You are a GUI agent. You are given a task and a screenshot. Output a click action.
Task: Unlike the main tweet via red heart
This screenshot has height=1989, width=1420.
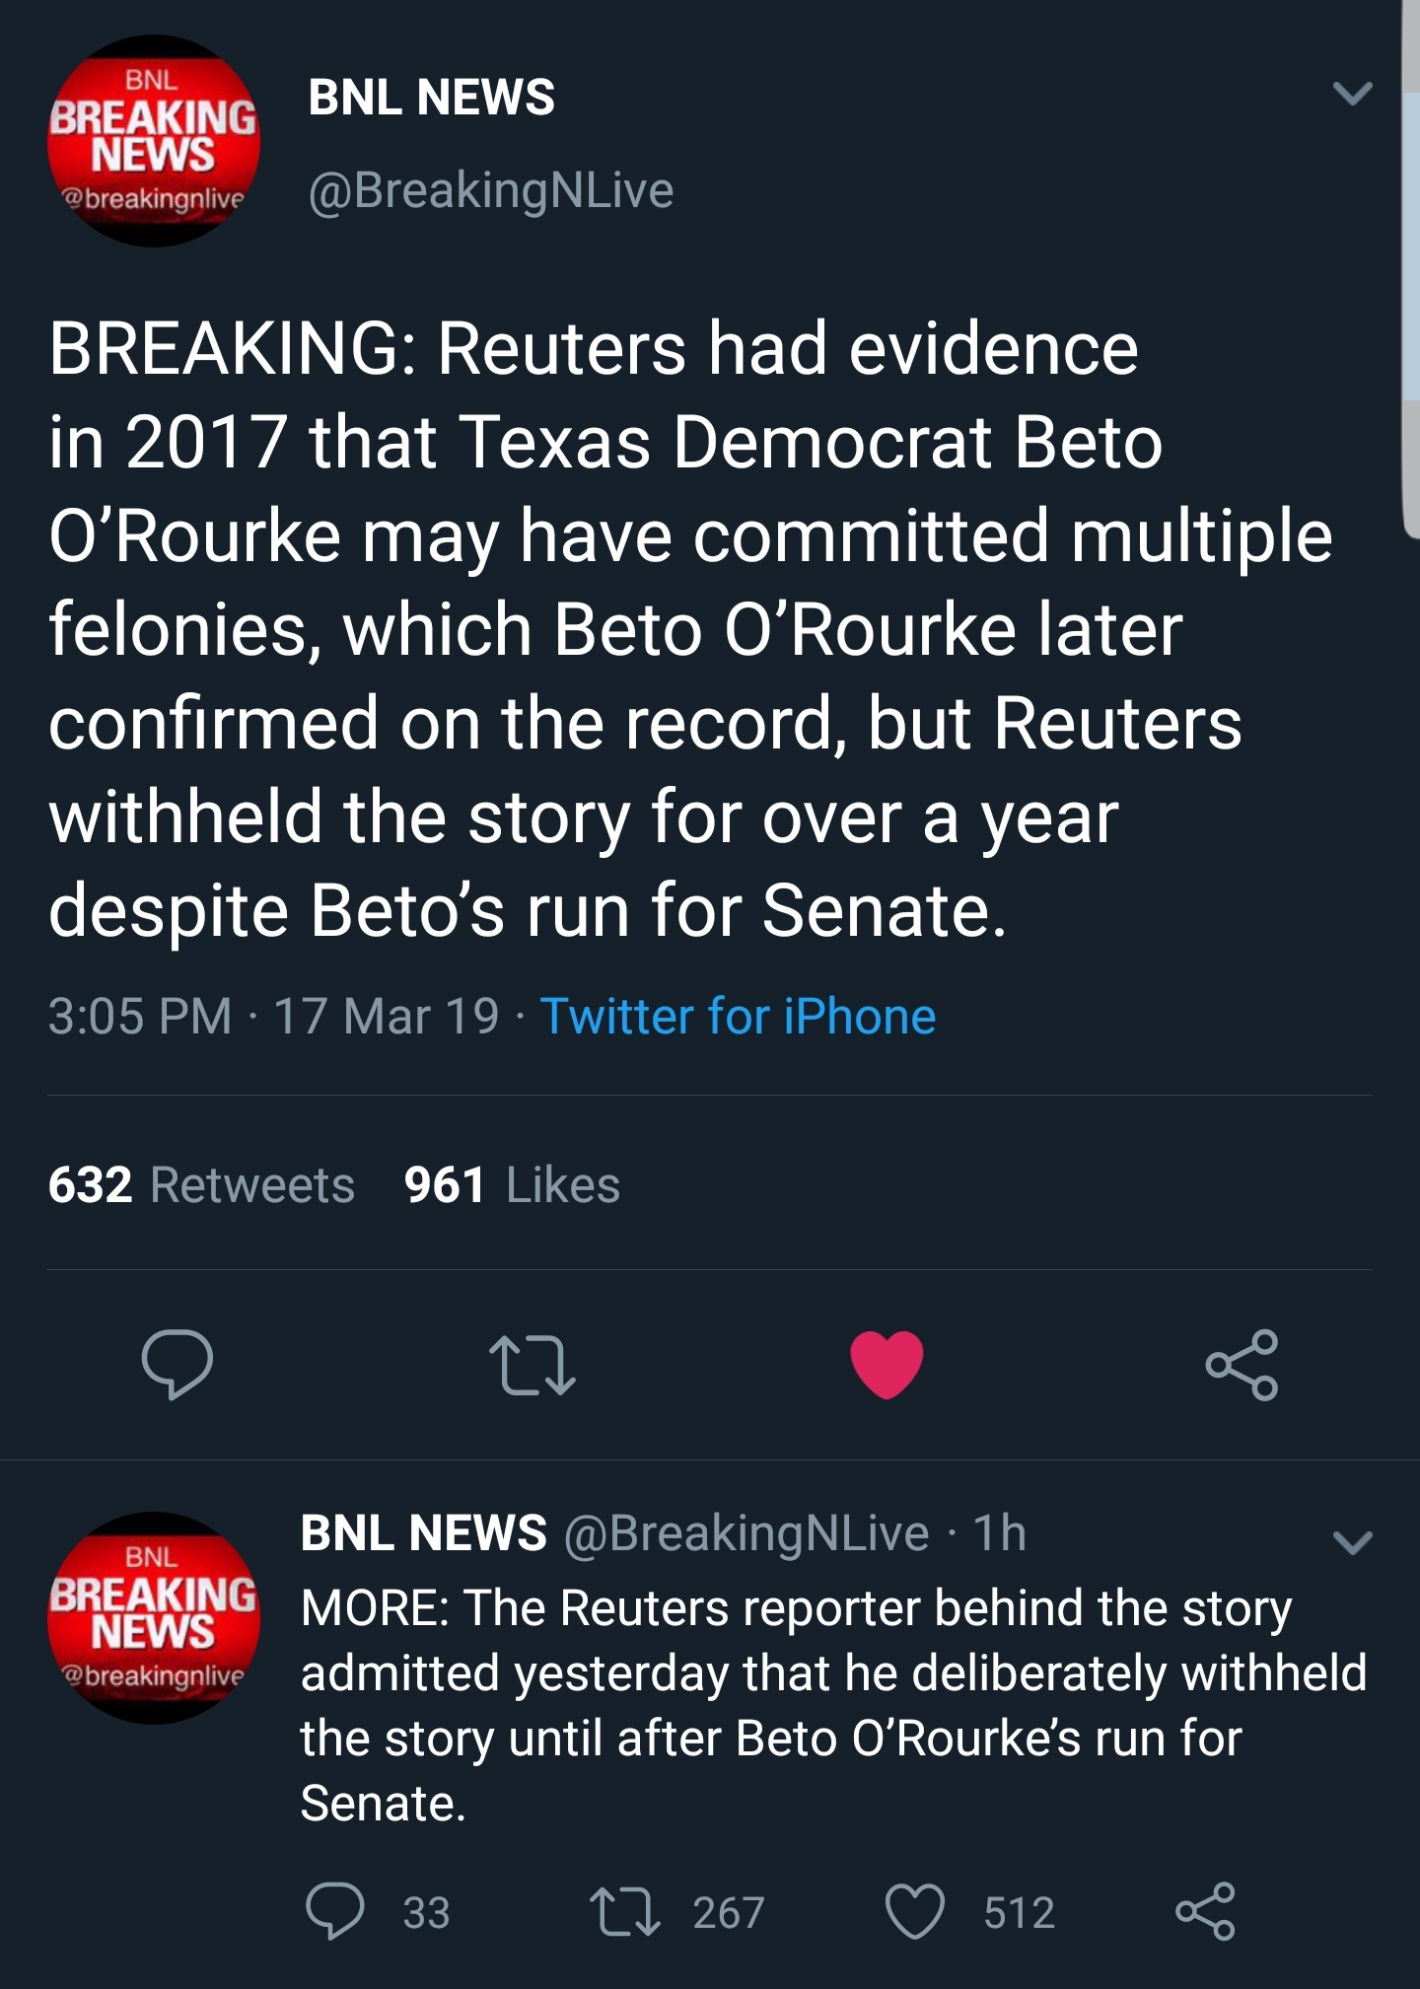(x=887, y=1364)
